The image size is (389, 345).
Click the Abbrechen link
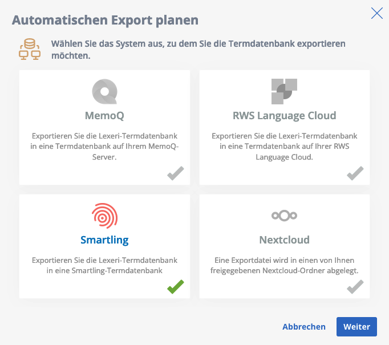click(x=304, y=327)
